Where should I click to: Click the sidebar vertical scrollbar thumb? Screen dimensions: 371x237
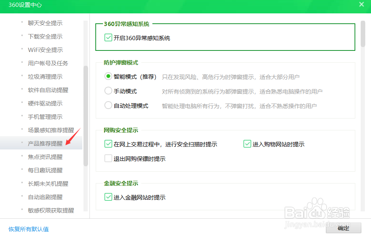pyautogui.click(x=86, y=116)
